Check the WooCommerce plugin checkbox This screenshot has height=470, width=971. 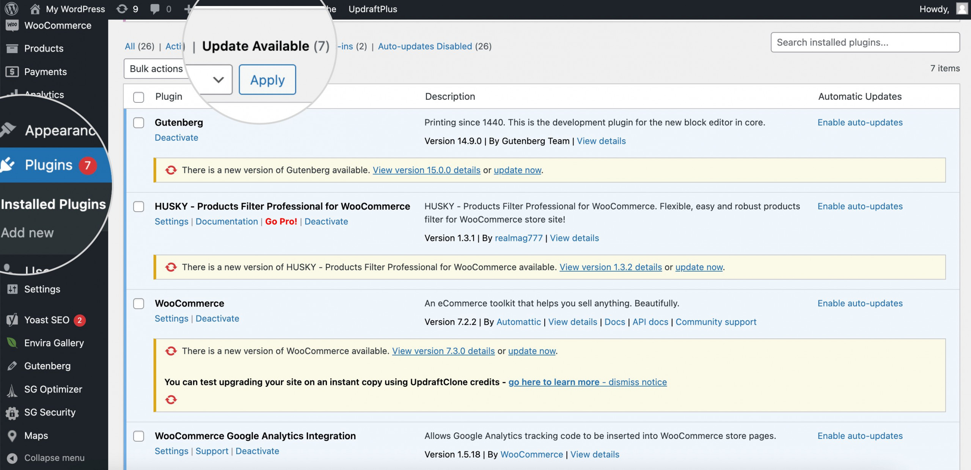click(138, 303)
